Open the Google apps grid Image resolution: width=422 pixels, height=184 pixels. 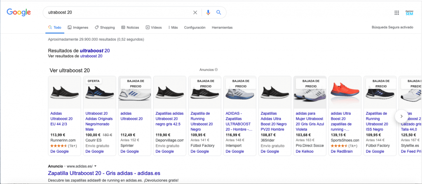click(x=396, y=13)
